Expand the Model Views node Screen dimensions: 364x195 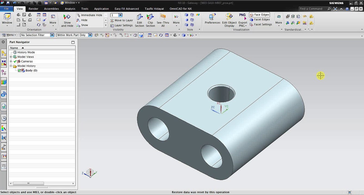(11, 57)
